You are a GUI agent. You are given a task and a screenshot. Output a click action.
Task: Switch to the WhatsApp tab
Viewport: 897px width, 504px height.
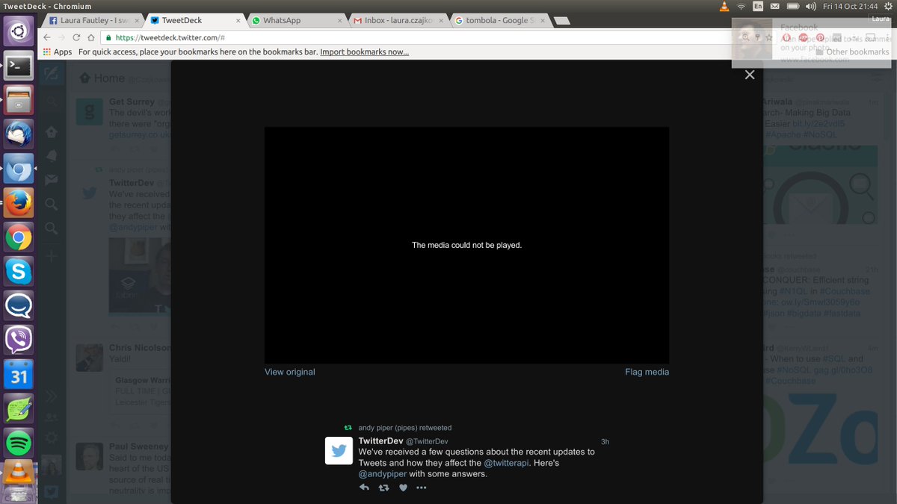coord(295,20)
